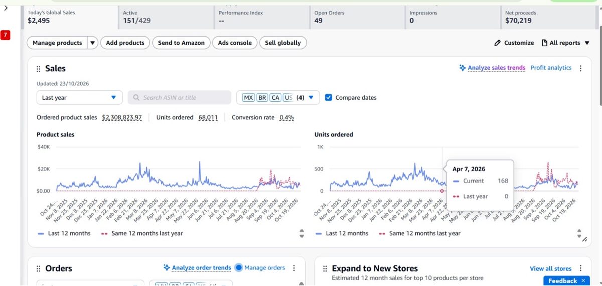The width and height of the screenshot is (602, 286).
Task: Click inside the Search ASIN or title field
Action: 180,98
